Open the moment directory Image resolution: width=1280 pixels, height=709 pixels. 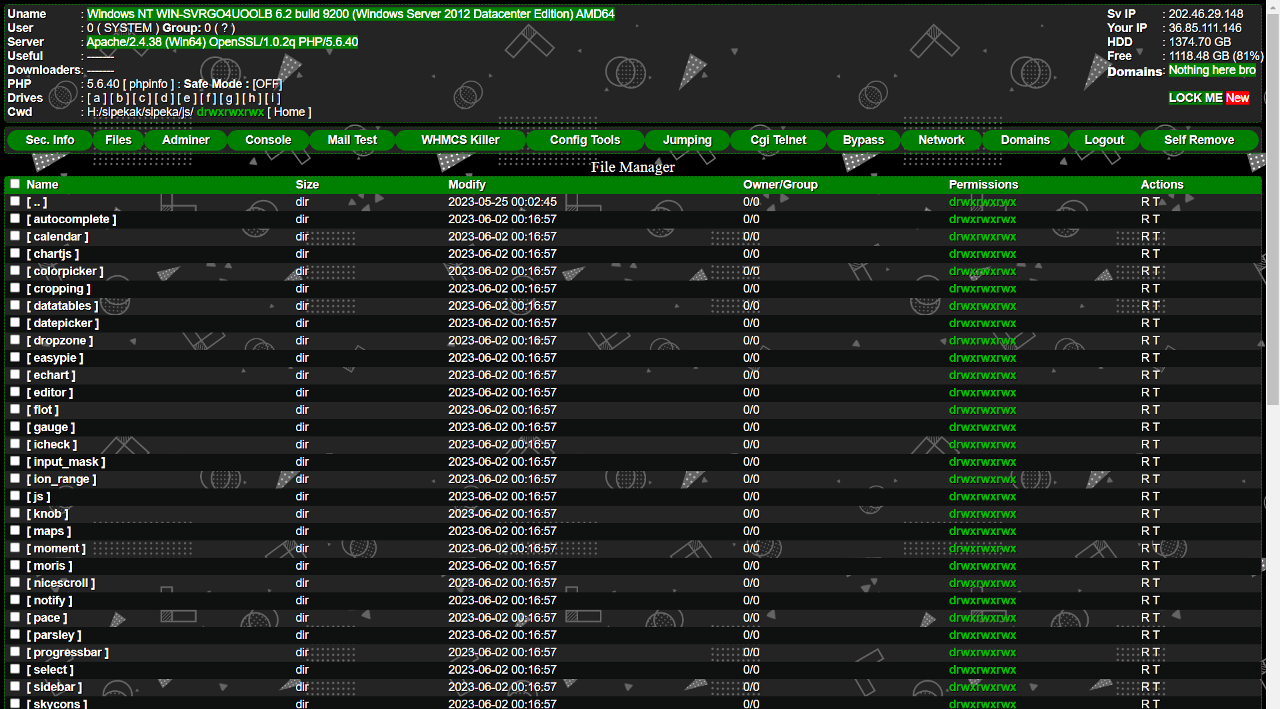(57, 548)
